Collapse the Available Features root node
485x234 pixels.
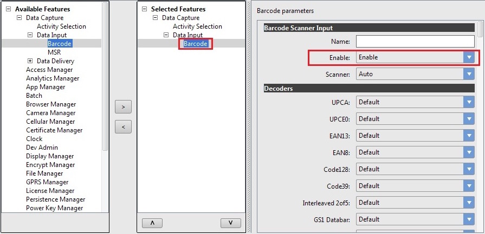9,9
